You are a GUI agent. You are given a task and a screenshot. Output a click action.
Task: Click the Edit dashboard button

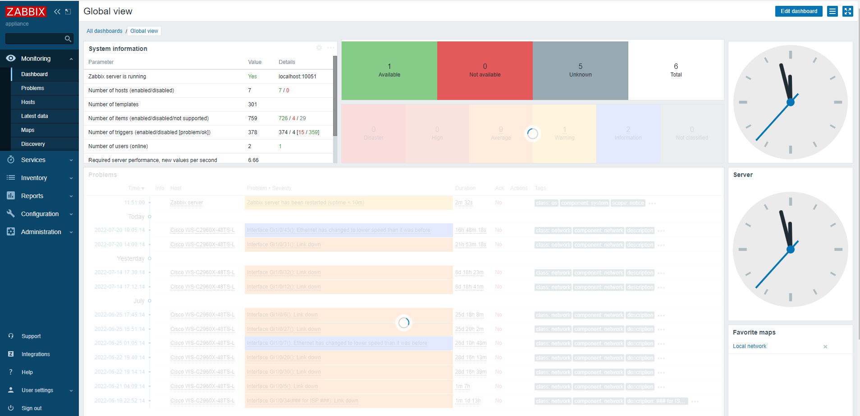pyautogui.click(x=799, y=11)
